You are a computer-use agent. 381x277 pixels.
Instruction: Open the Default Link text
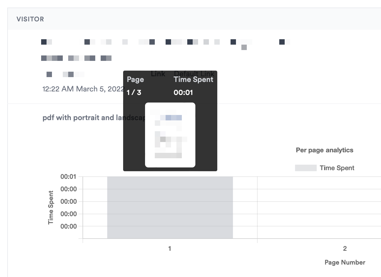click(x=194, y=74)
